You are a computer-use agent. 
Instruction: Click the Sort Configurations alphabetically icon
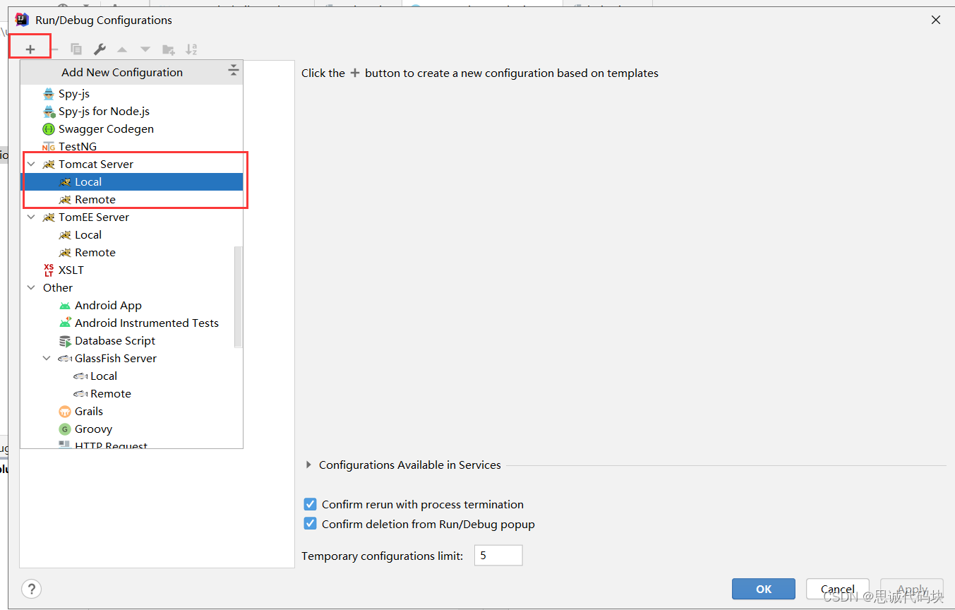click(x=191, y=49)
